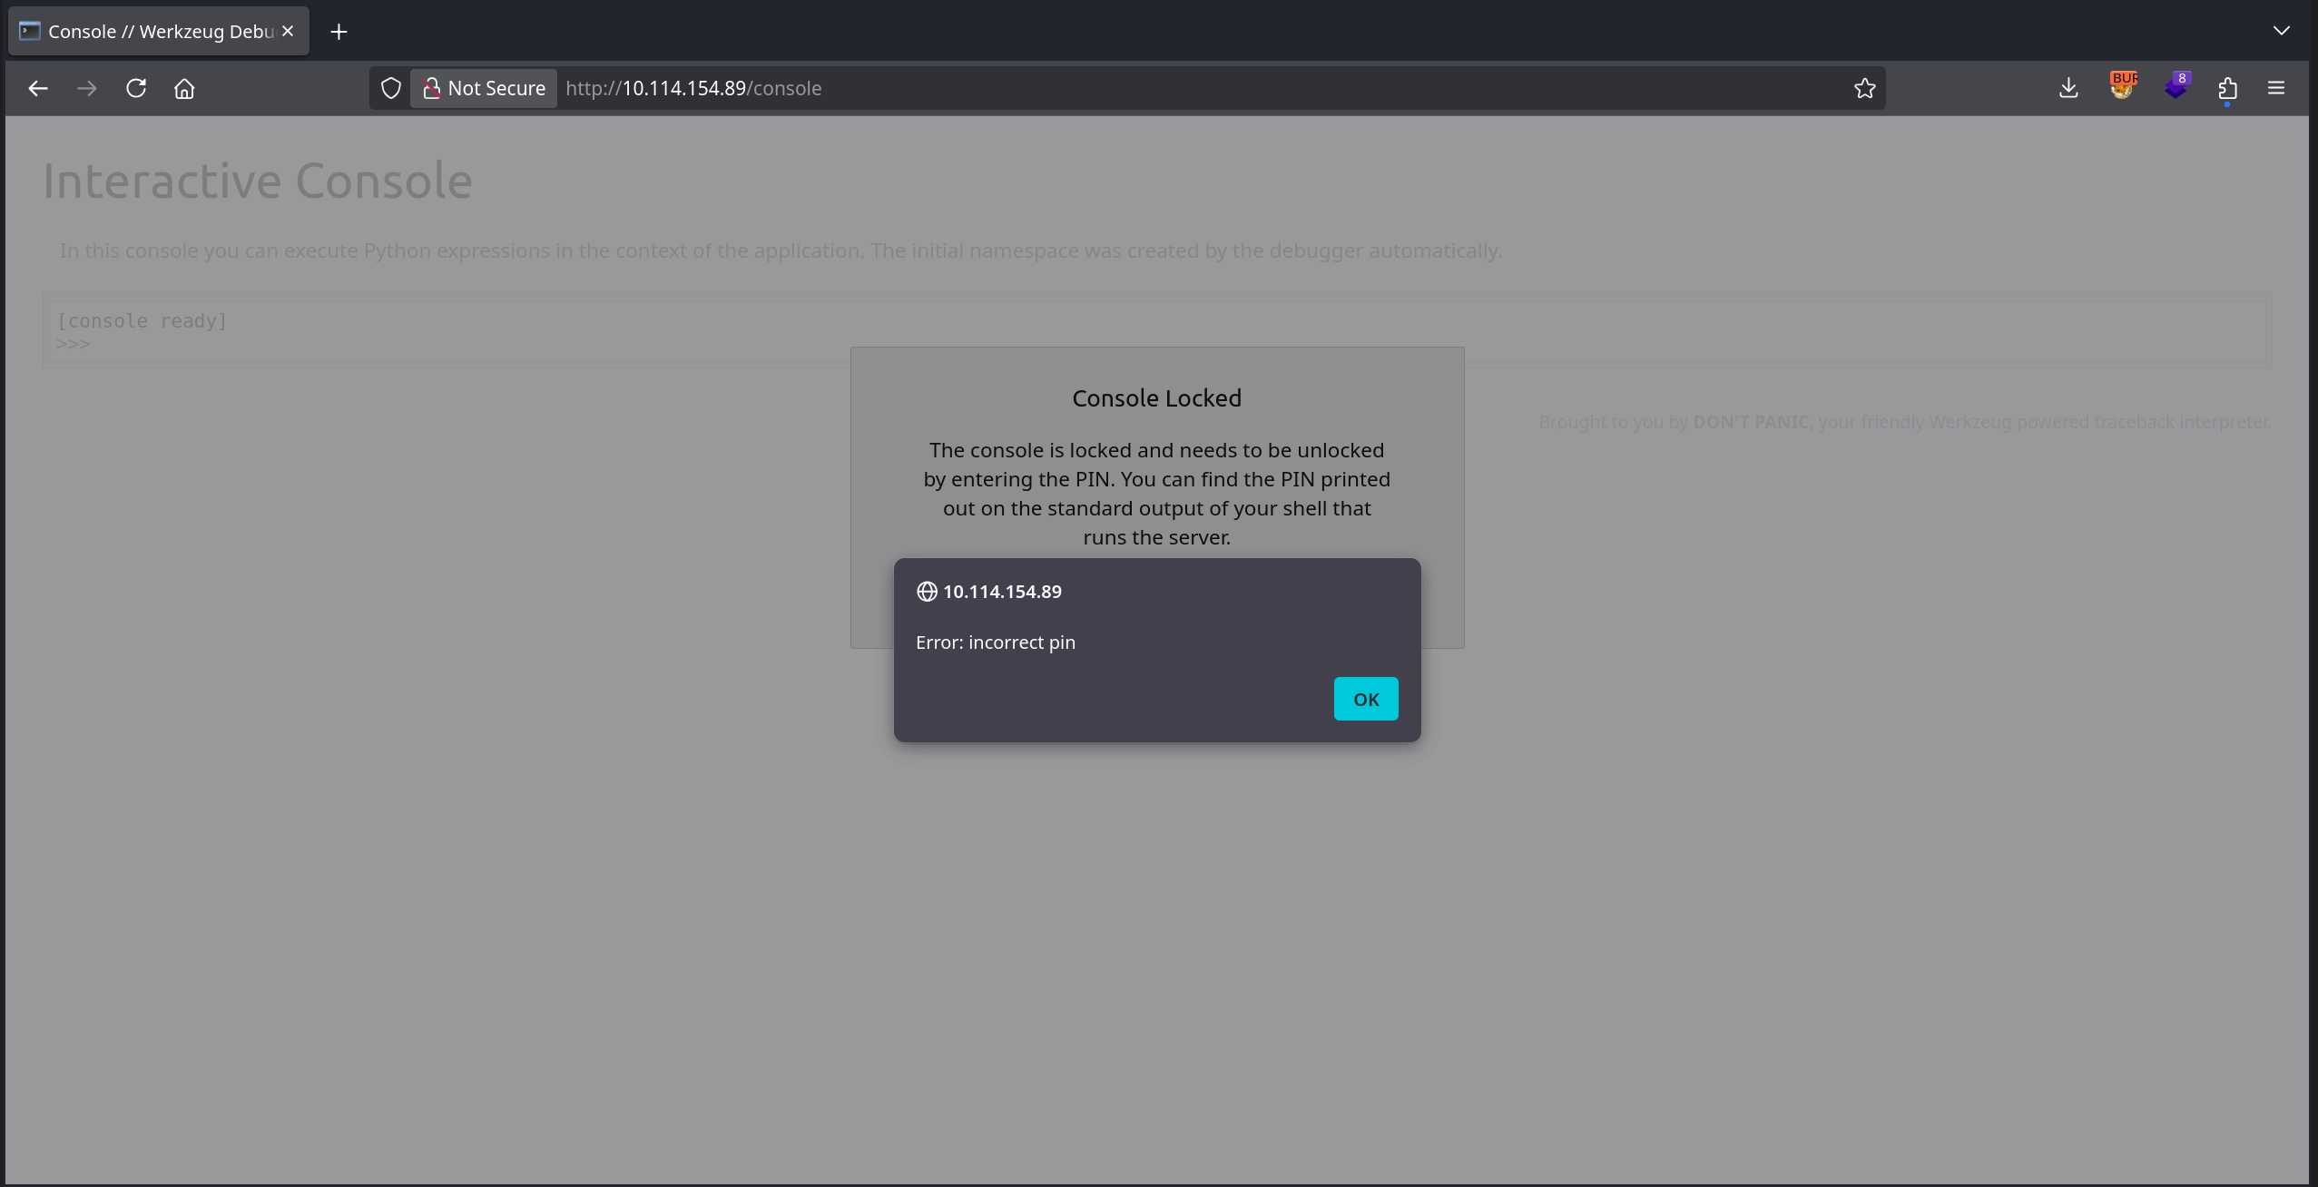Click the purple extension with badge 8
Image resolution: width=2318 pixels, height=1187 pixels.
pyautogui.click(x=2176, y=88)
